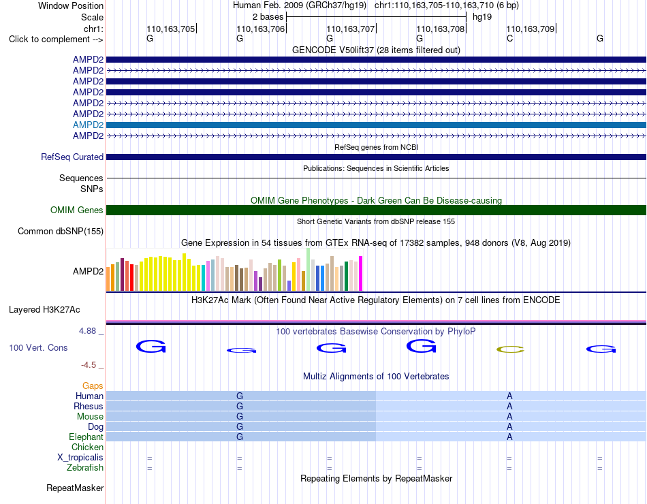The image size is (647, 504).
Task: Click the position label 110,163,709
Action: coord(531,29)
